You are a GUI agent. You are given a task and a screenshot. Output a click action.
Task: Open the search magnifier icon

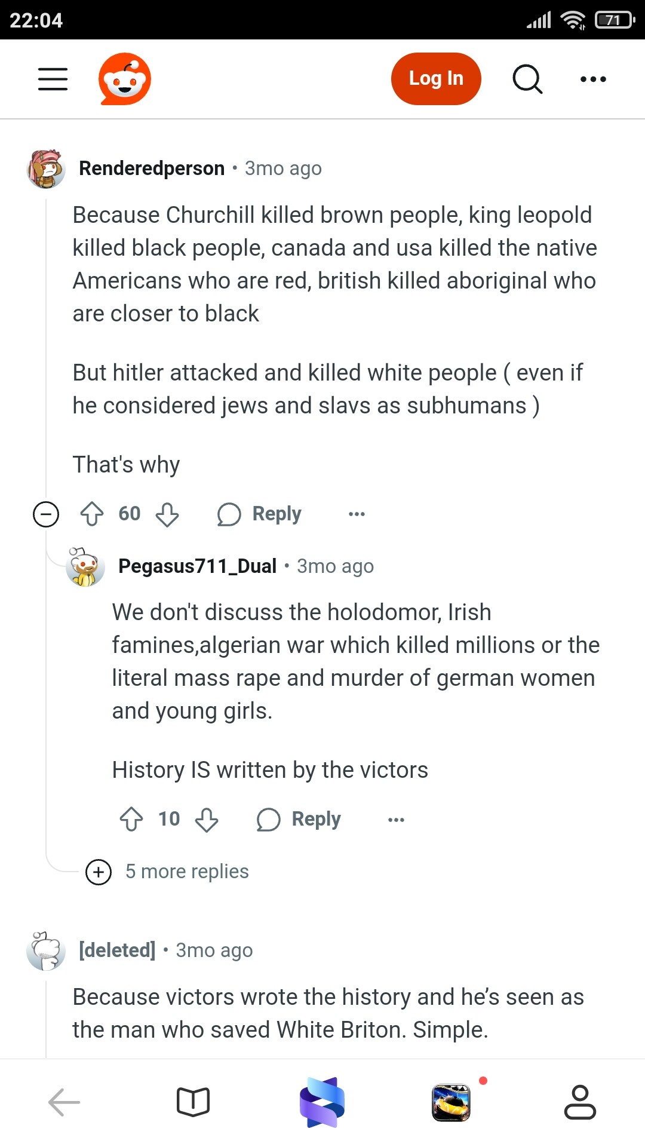tap(527, 79)
